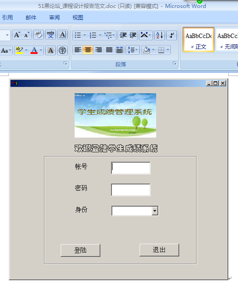This screenshot has height=293, width=238.
Task: Click the Bullets list icon
Action: pyautogui.click(x=78, y=35)
